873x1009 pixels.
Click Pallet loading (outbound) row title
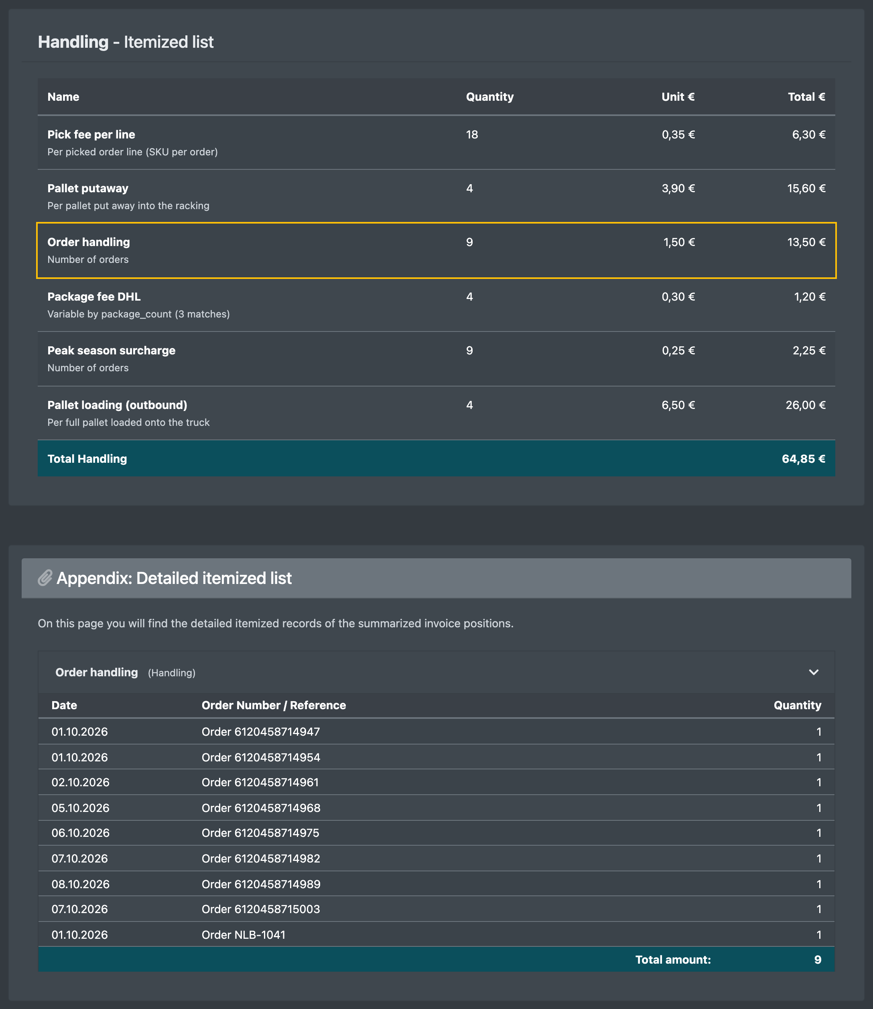(117, 405)
